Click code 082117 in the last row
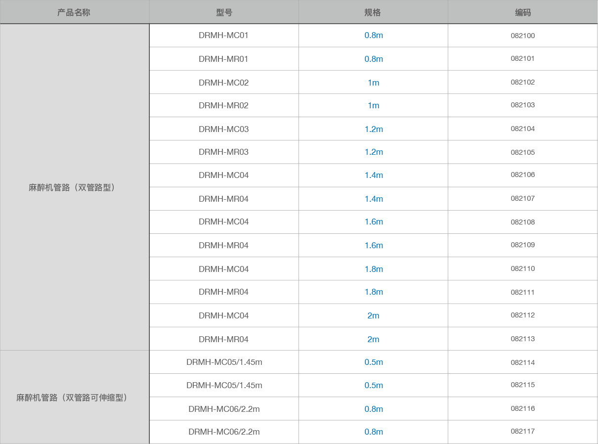The image size is (598, 444). [x=522, y=431]
